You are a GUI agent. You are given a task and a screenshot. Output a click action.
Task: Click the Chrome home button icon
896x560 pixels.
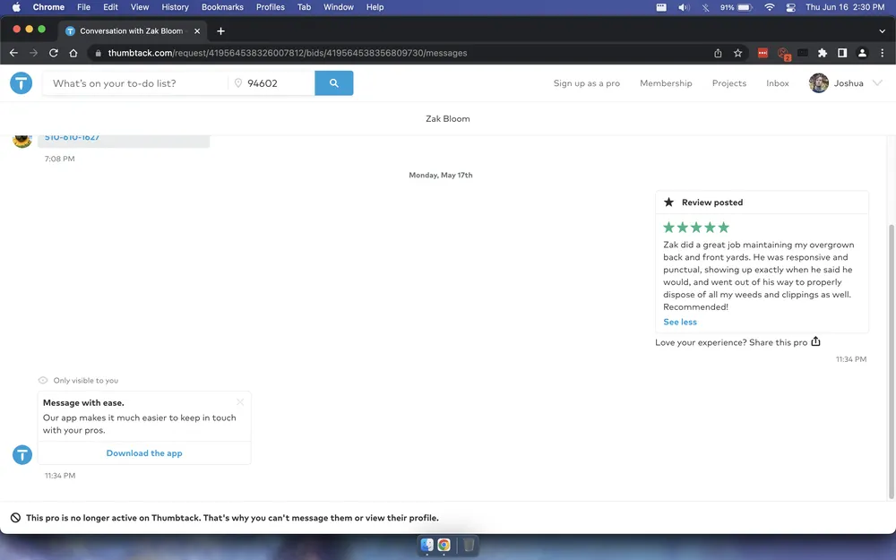coord(73,53)
